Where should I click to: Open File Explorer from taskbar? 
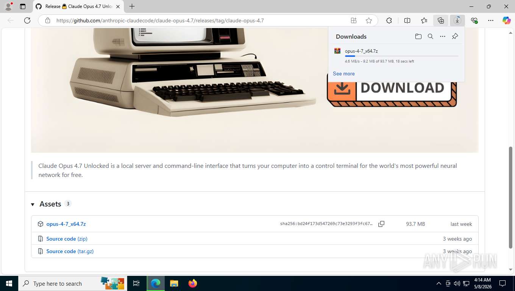click(x=174, y=283)
